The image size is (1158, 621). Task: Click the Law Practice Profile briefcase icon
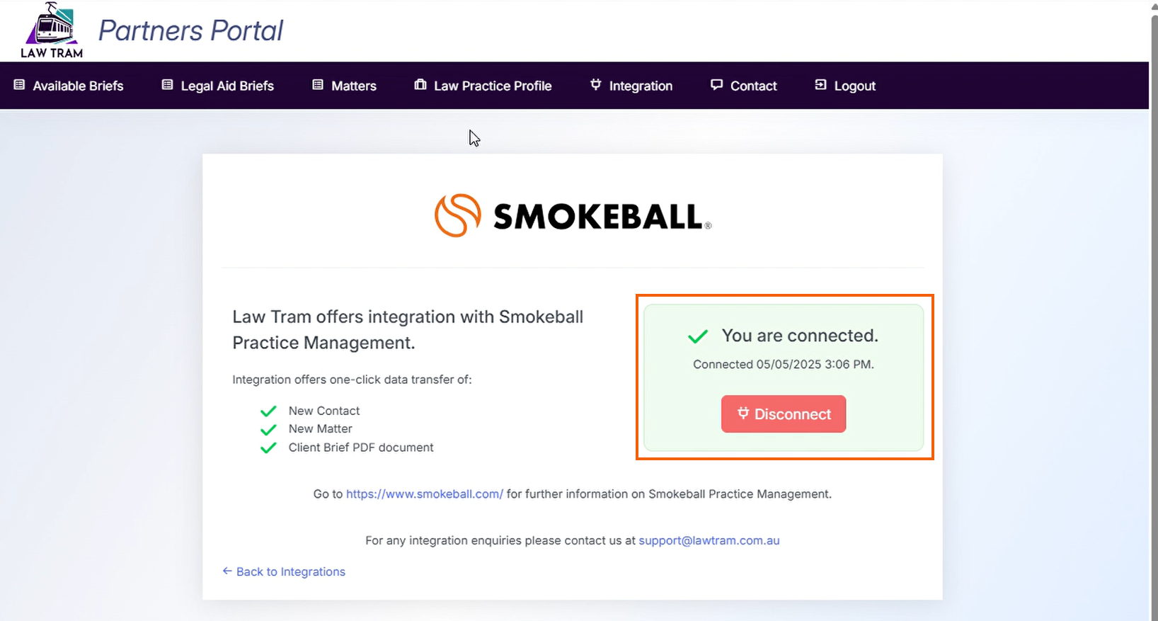click(420, 84)
